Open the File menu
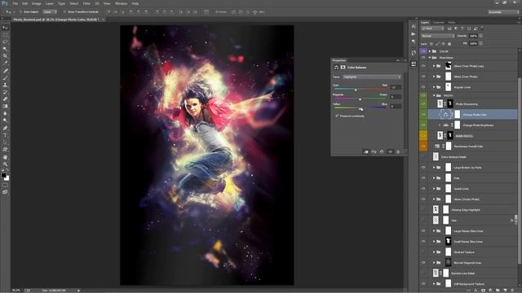522x293 pixels. [x=15, y=3]
